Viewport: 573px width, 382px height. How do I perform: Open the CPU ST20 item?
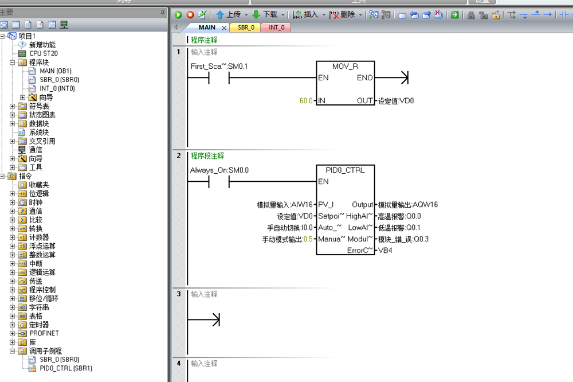point(43,53)
